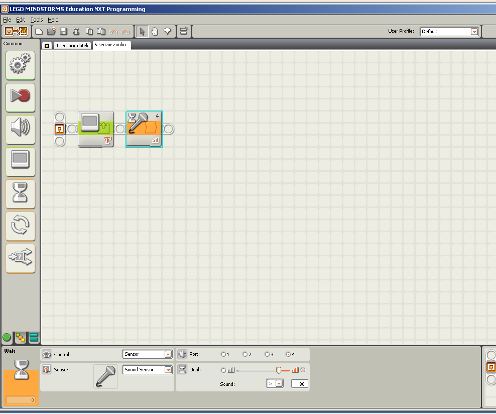The width and height of the screenshot is (496, 414).
Task: Cut the selected block
Action: [76, 31]
